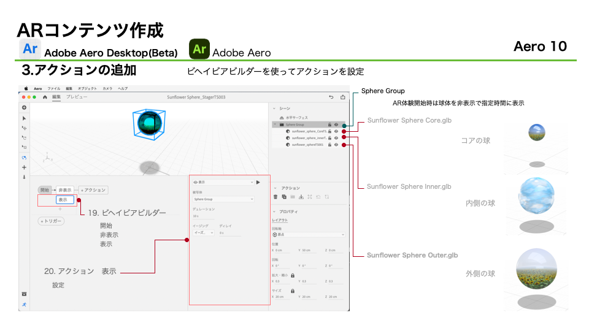Click the 非表示 action node

click(x=65, y=190)
